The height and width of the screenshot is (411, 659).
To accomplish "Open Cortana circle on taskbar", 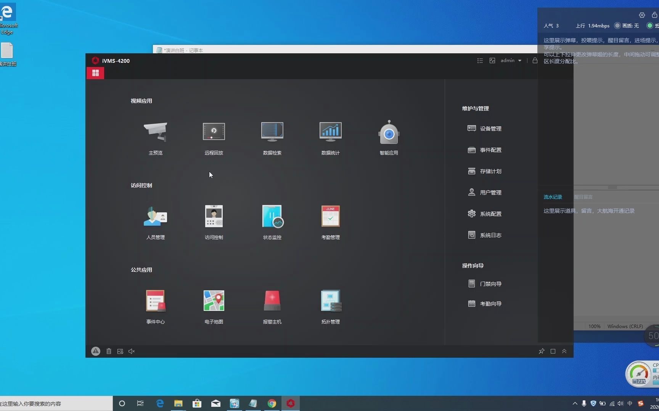I will point(122,403).
